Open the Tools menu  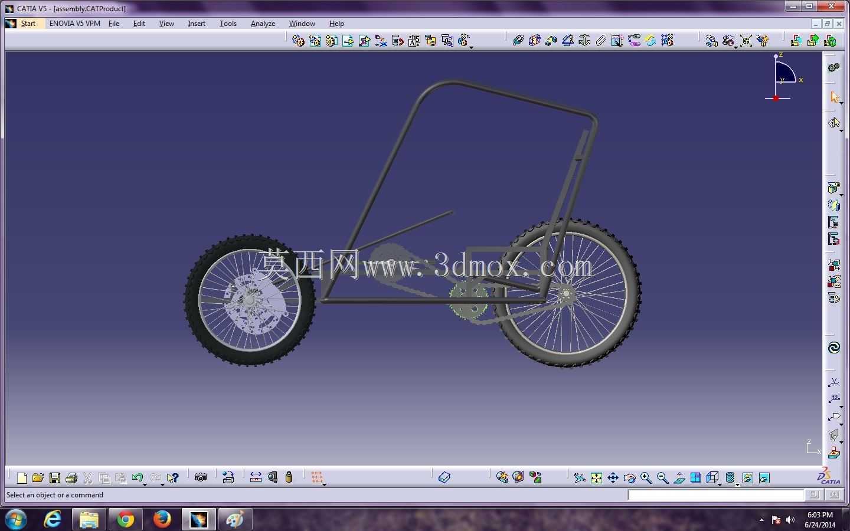click(228, 24)
